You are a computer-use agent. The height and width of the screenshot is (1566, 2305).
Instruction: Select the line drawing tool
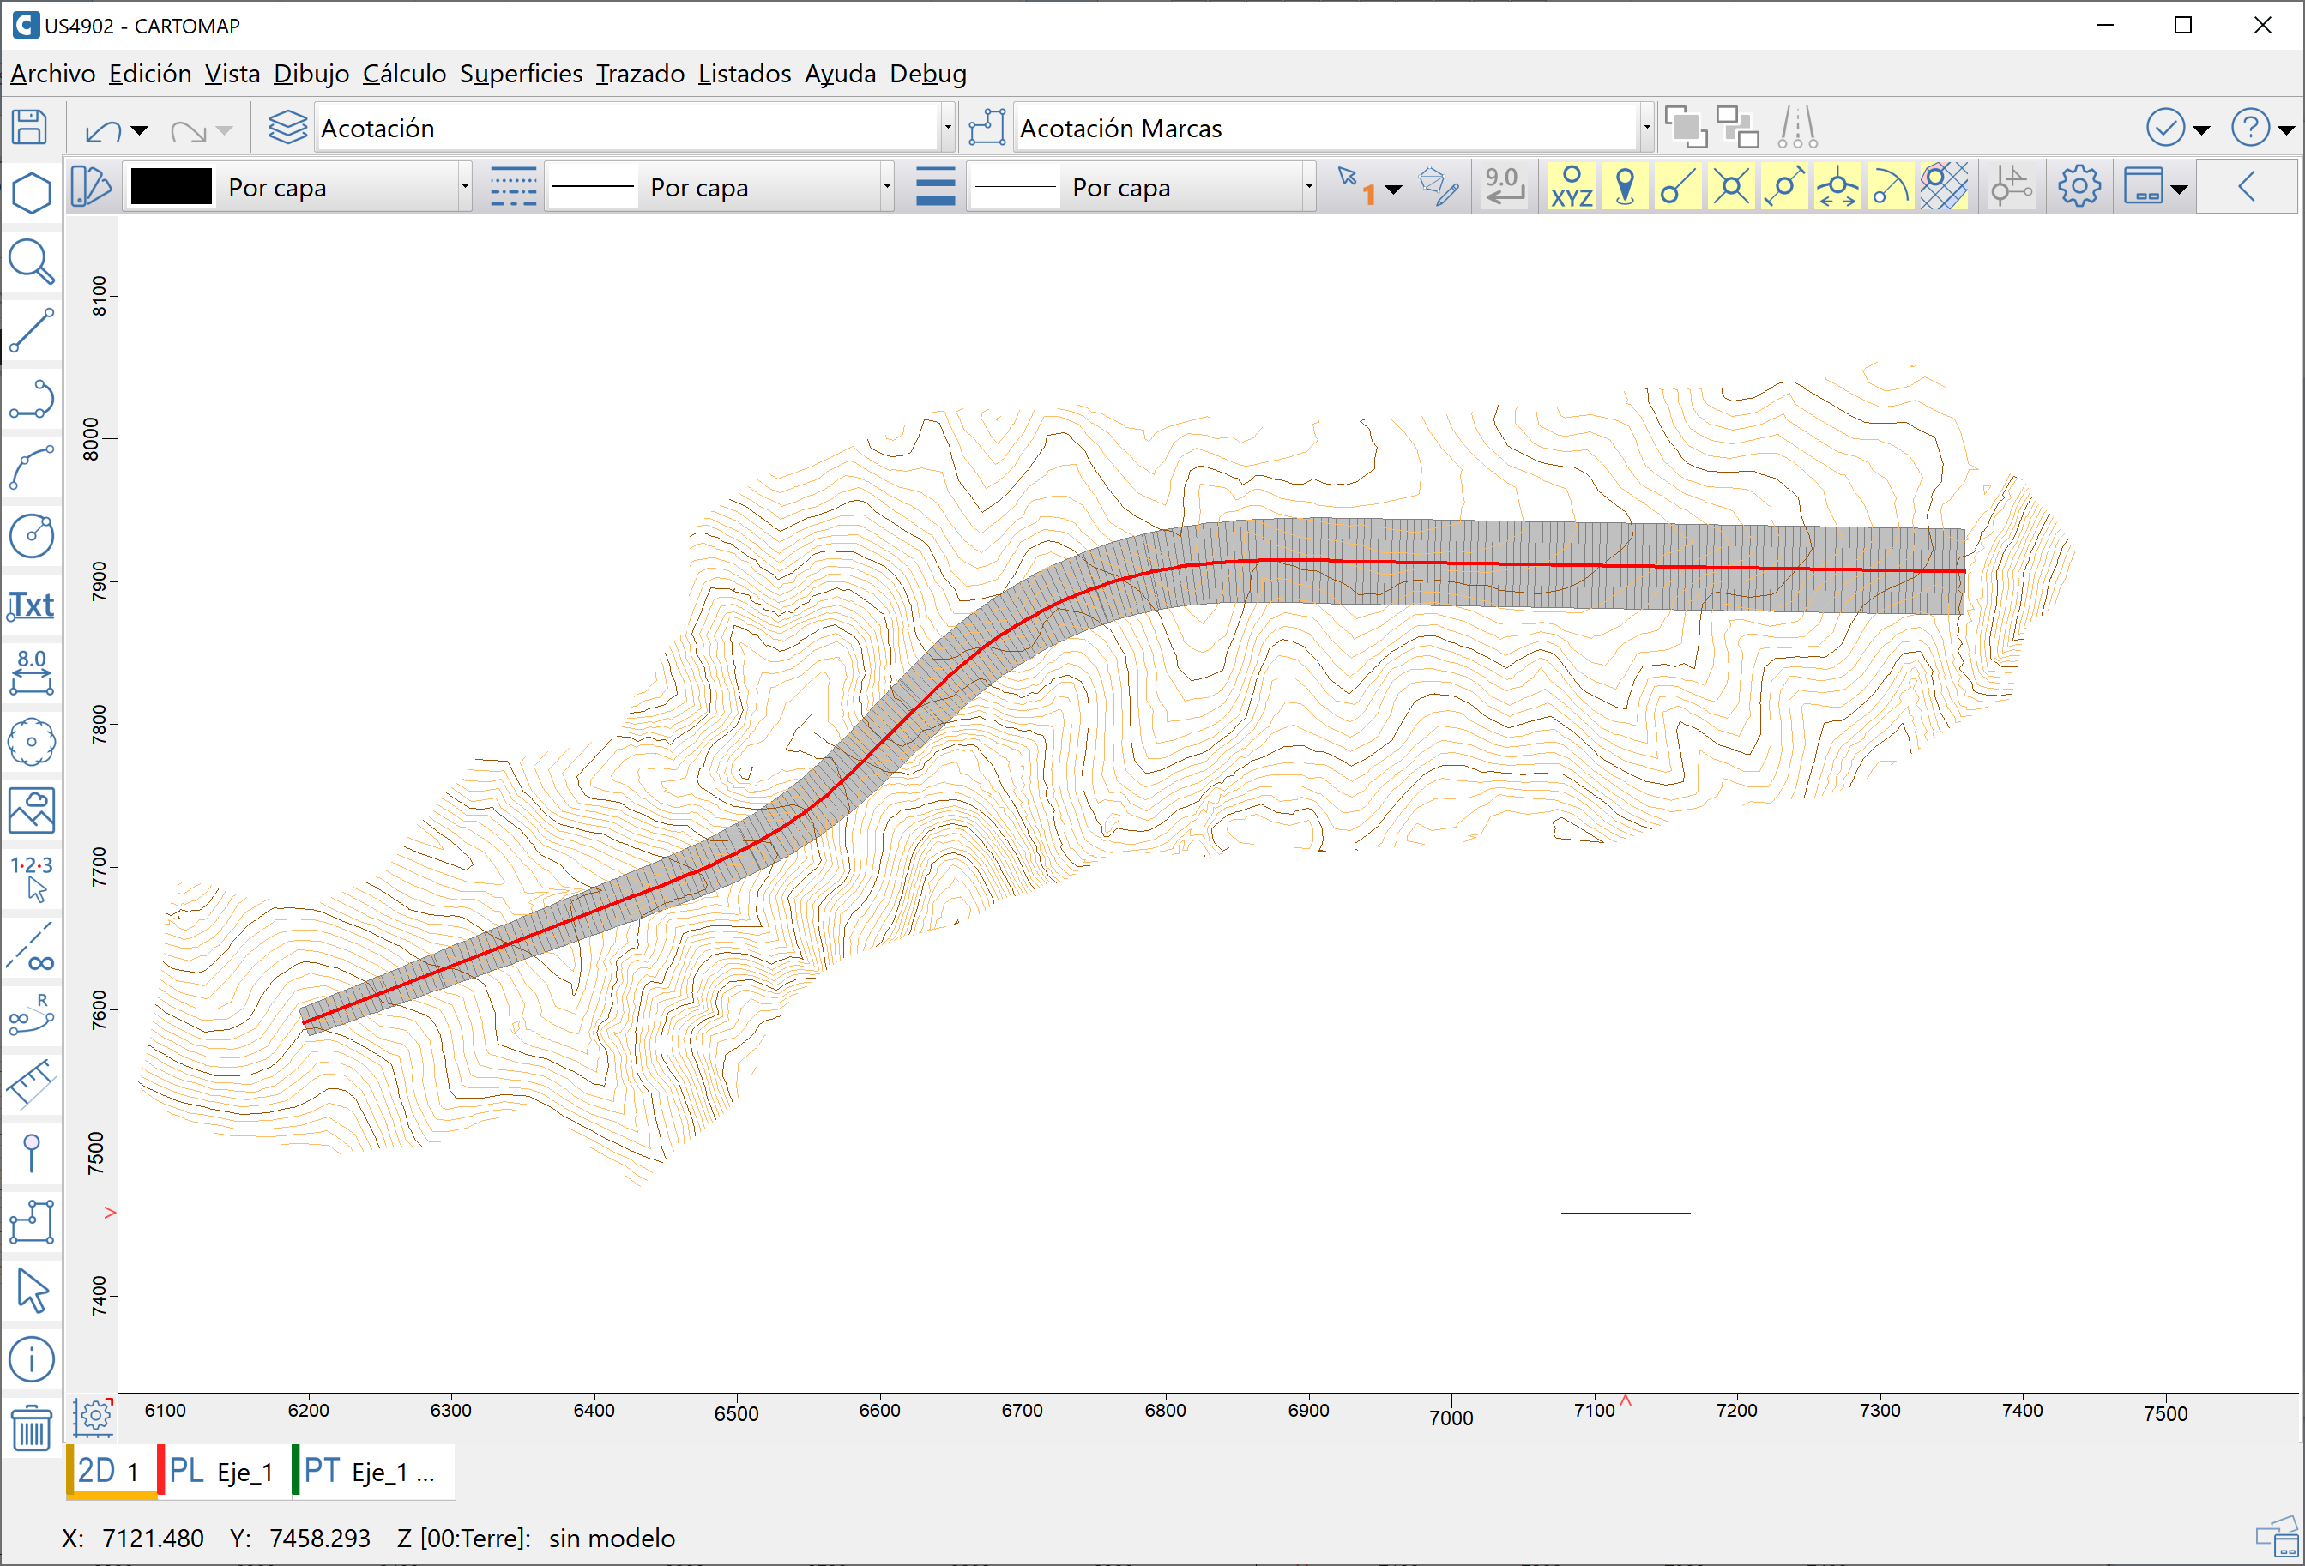point(32,330)
